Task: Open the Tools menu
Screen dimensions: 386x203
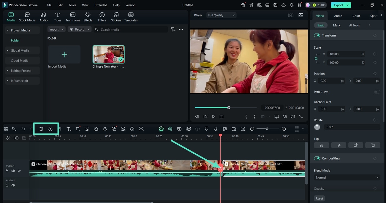Action: click(x=72, y=5)
